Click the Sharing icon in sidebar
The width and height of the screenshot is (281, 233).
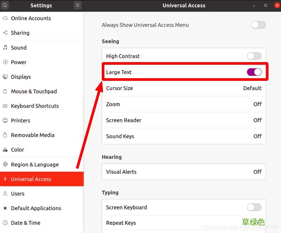click(5, 33)
